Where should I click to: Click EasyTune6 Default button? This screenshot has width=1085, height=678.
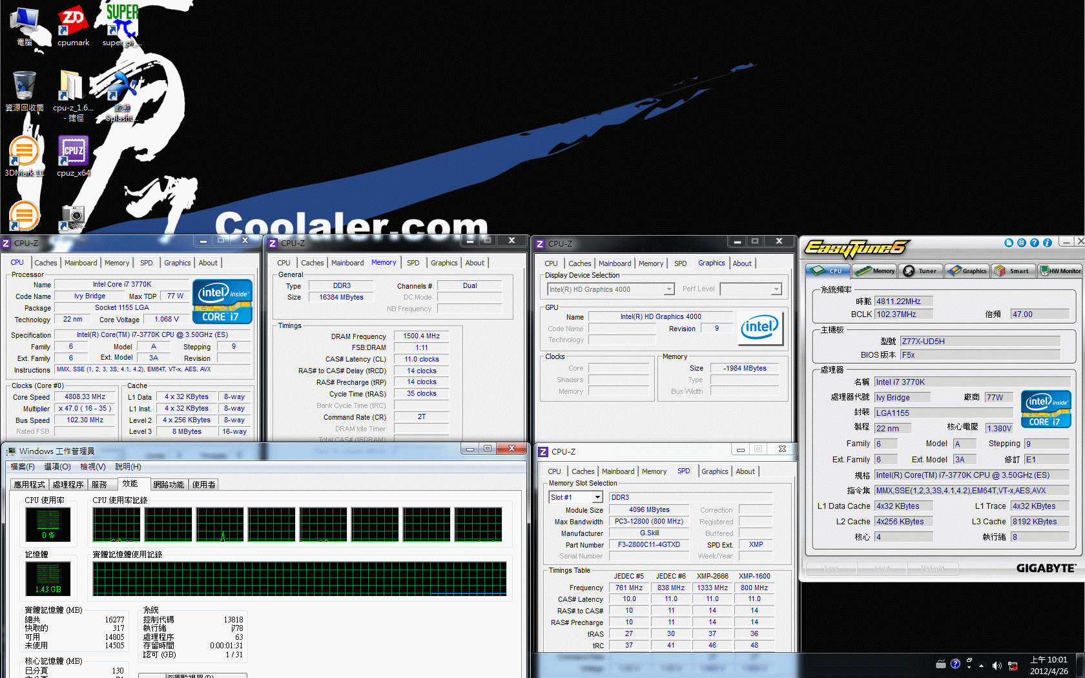tap(933, 569)
